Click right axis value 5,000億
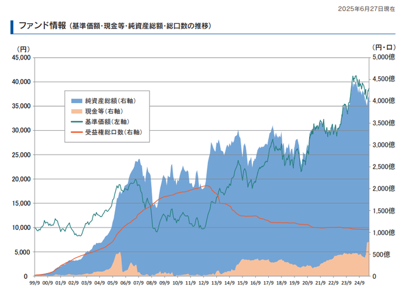 (384, 57)
